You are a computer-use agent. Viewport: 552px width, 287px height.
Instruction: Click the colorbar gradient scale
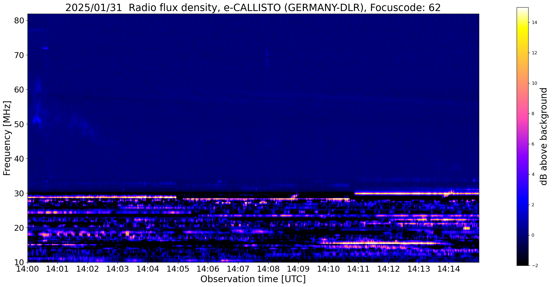click(522, 136)
